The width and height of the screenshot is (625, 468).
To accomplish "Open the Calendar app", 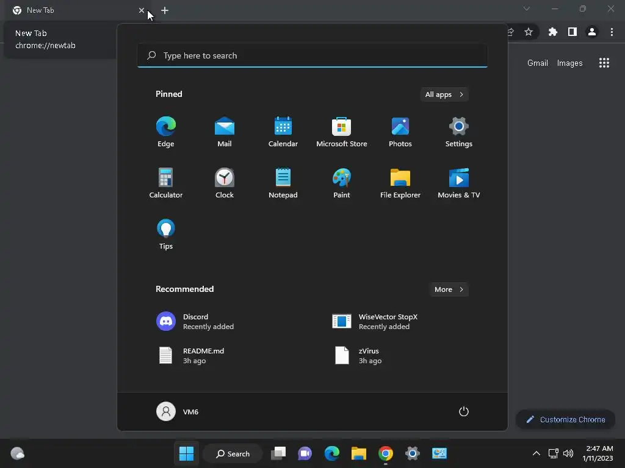I will pos(283,132).
